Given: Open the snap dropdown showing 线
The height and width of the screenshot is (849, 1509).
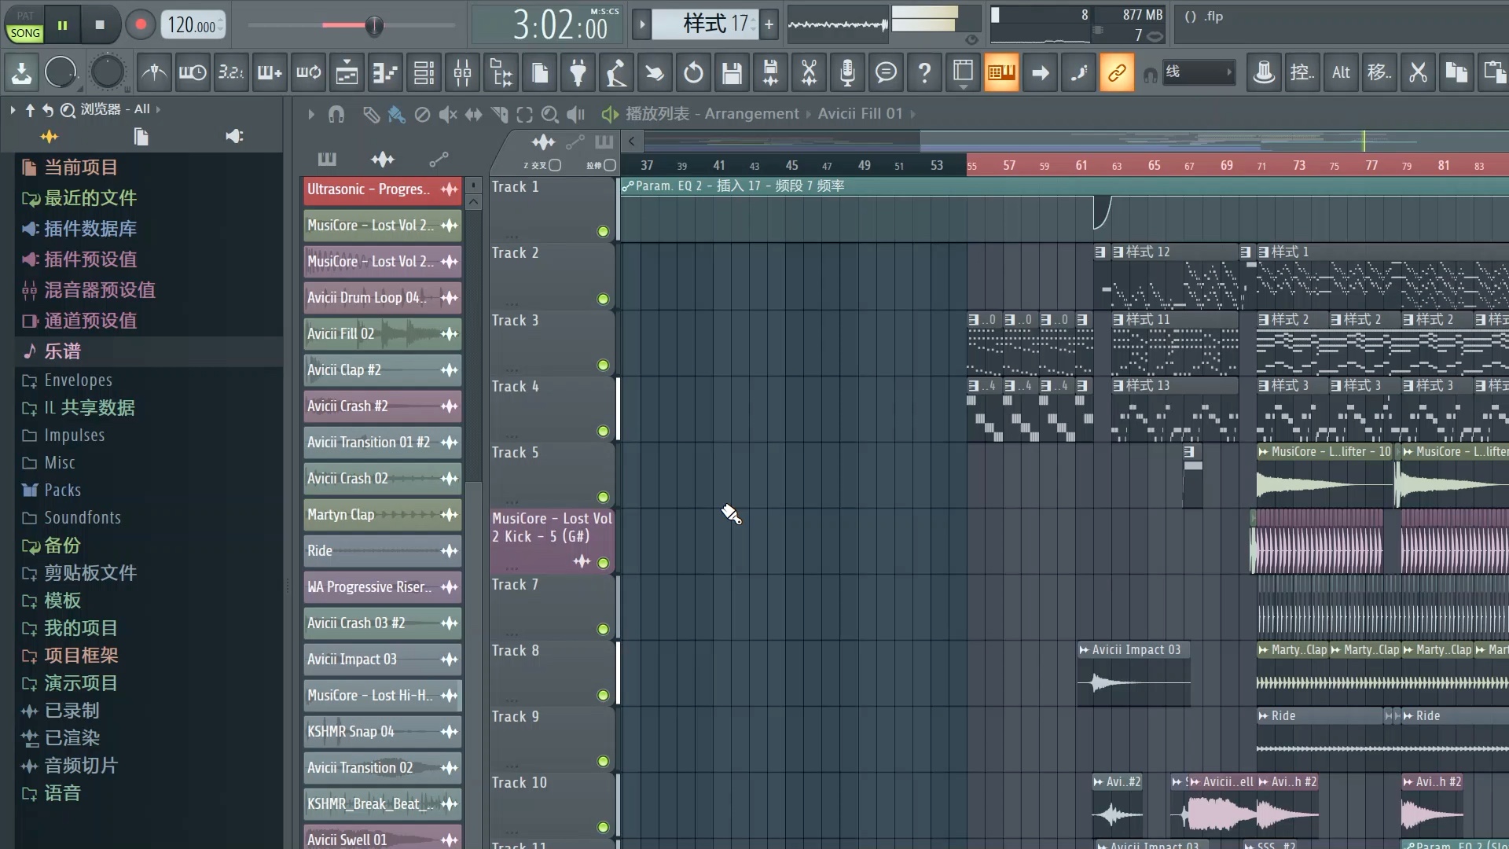Looking at the screenshot, I should pos(1198,73).
